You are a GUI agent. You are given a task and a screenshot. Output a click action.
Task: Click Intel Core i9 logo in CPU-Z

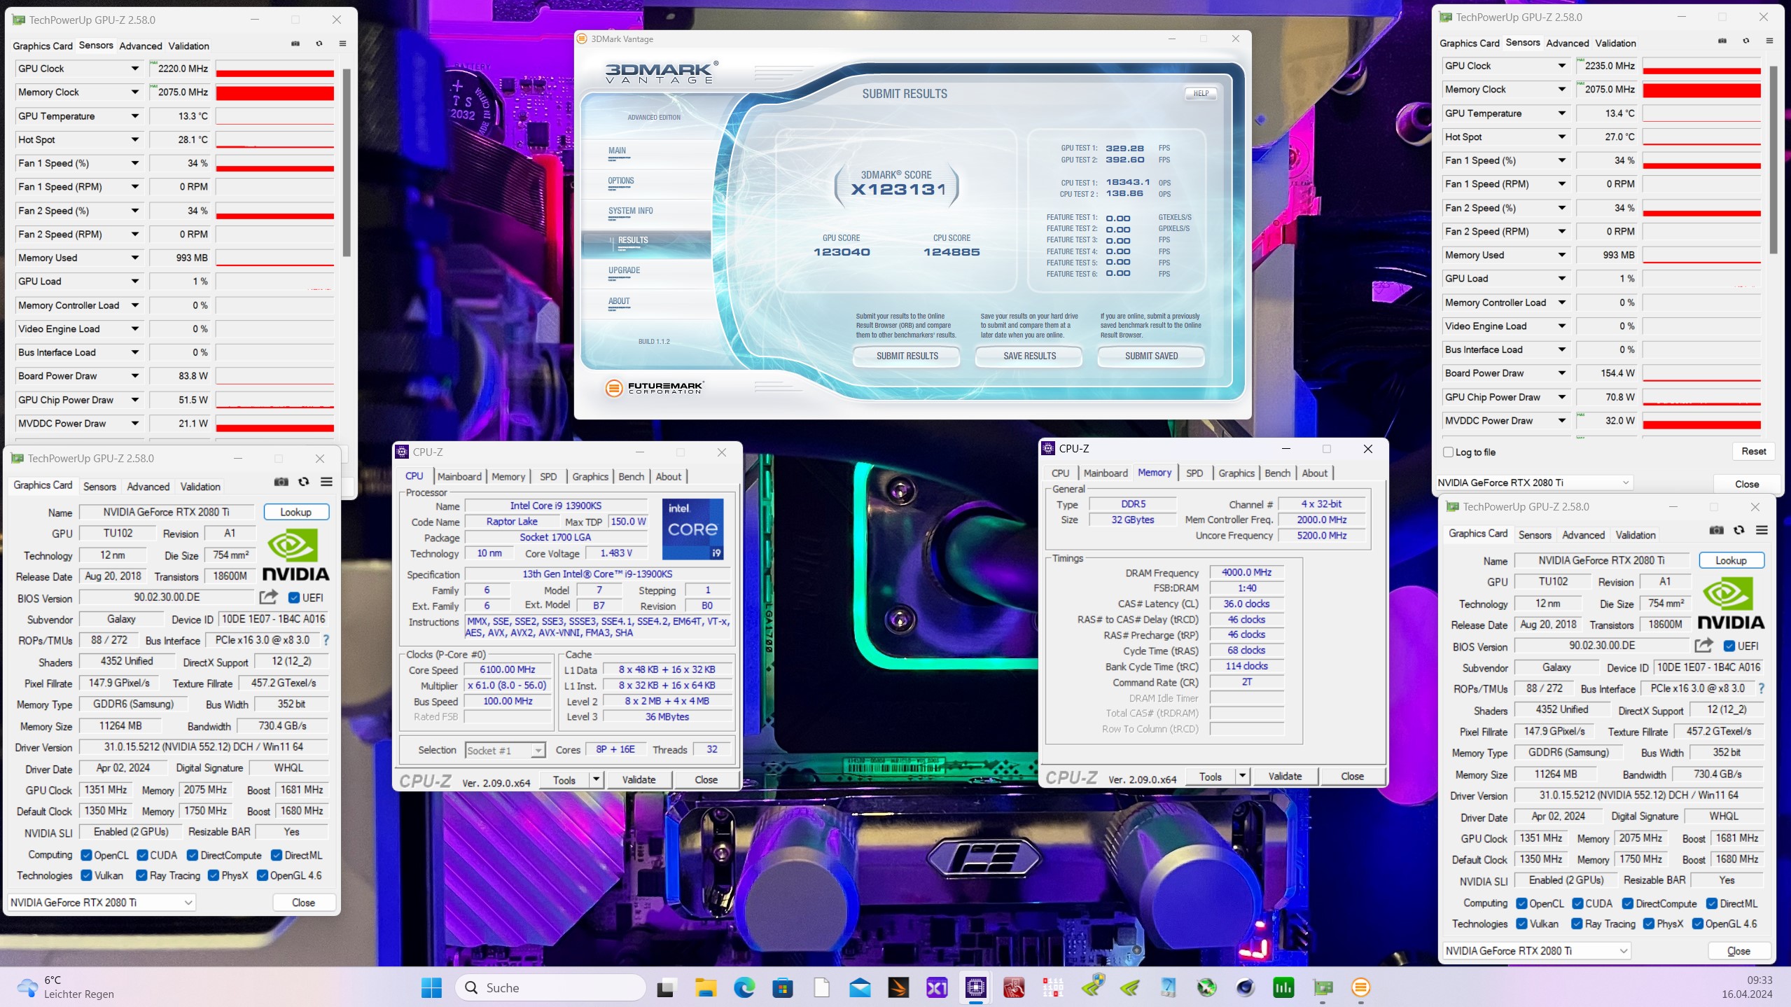(692, 529)
